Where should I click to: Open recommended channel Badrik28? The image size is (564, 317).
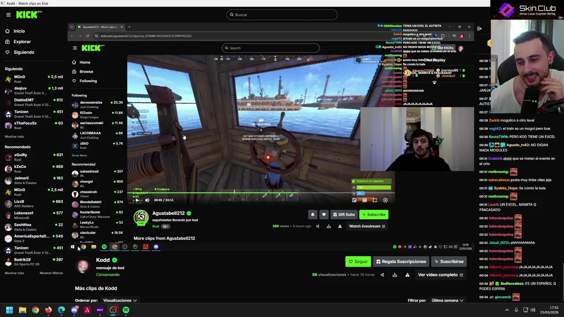pos(33,262)
